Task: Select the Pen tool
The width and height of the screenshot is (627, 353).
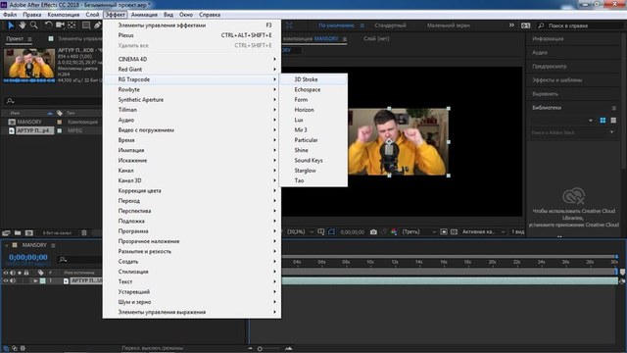Action: [x=97, y=25]
